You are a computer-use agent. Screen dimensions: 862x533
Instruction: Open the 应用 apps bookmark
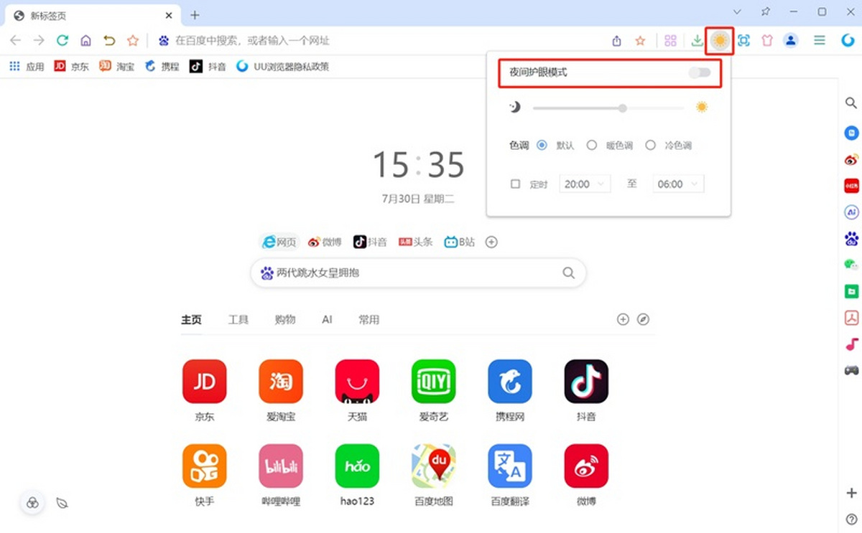tap(27, 66)
